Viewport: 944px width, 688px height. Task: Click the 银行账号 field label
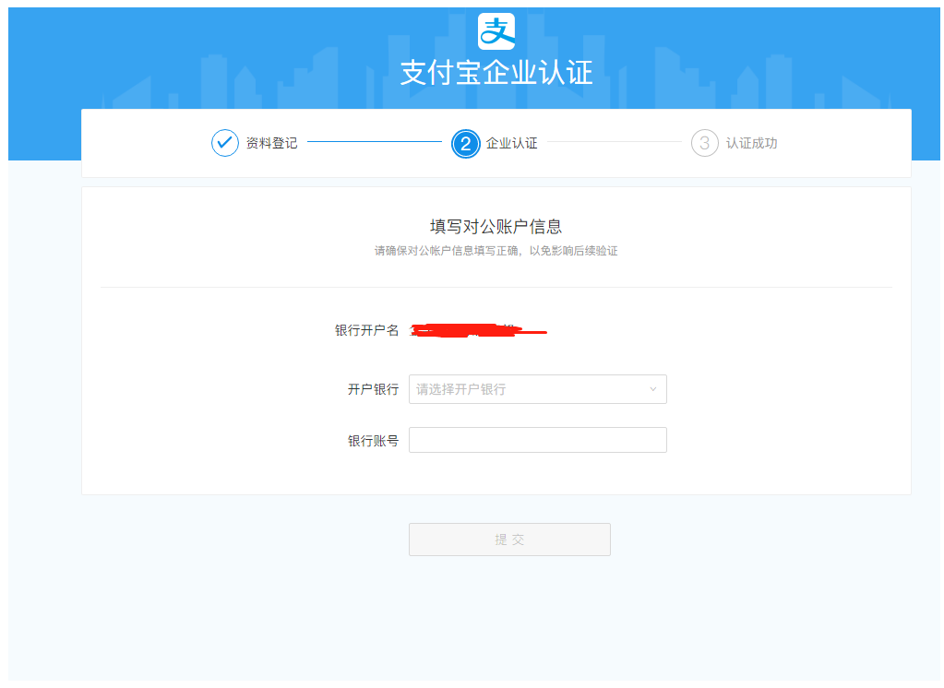pos(373,441)
